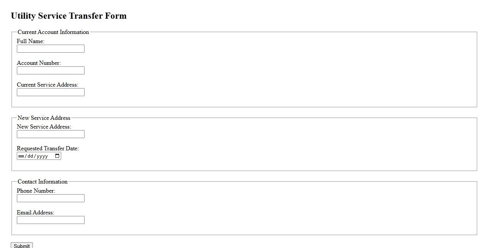The width and height of the screenshot is (489, 248).
Task: Click the Full Name text field
Action: click(51, 49)
